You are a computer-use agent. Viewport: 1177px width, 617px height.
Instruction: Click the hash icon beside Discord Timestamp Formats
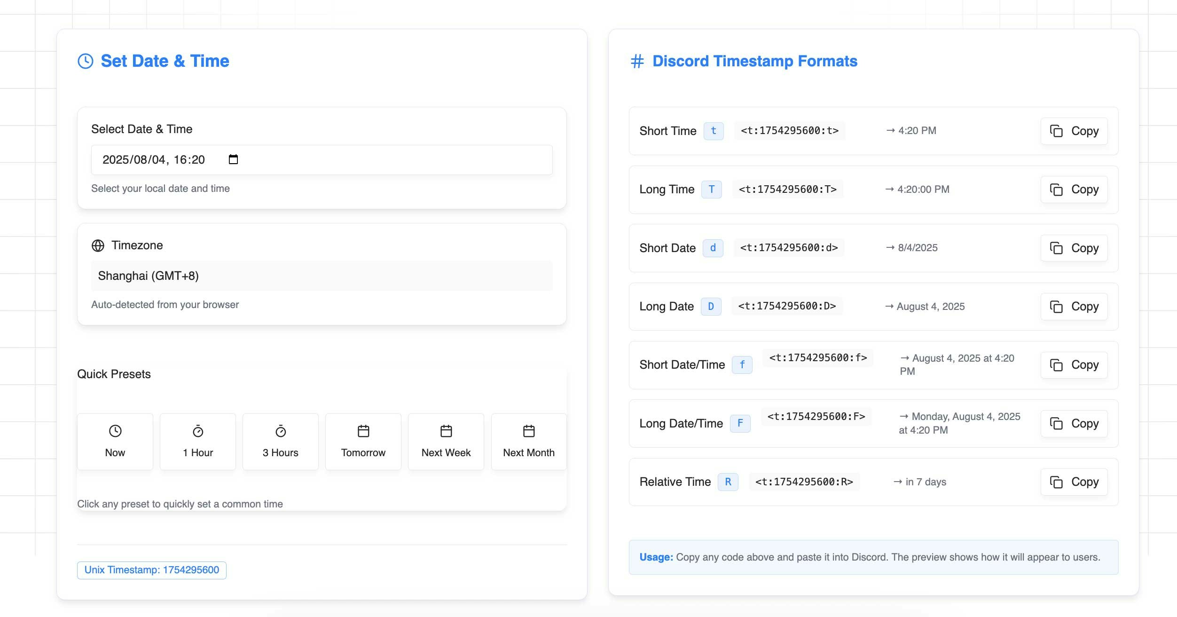click(x=637, y=61)
